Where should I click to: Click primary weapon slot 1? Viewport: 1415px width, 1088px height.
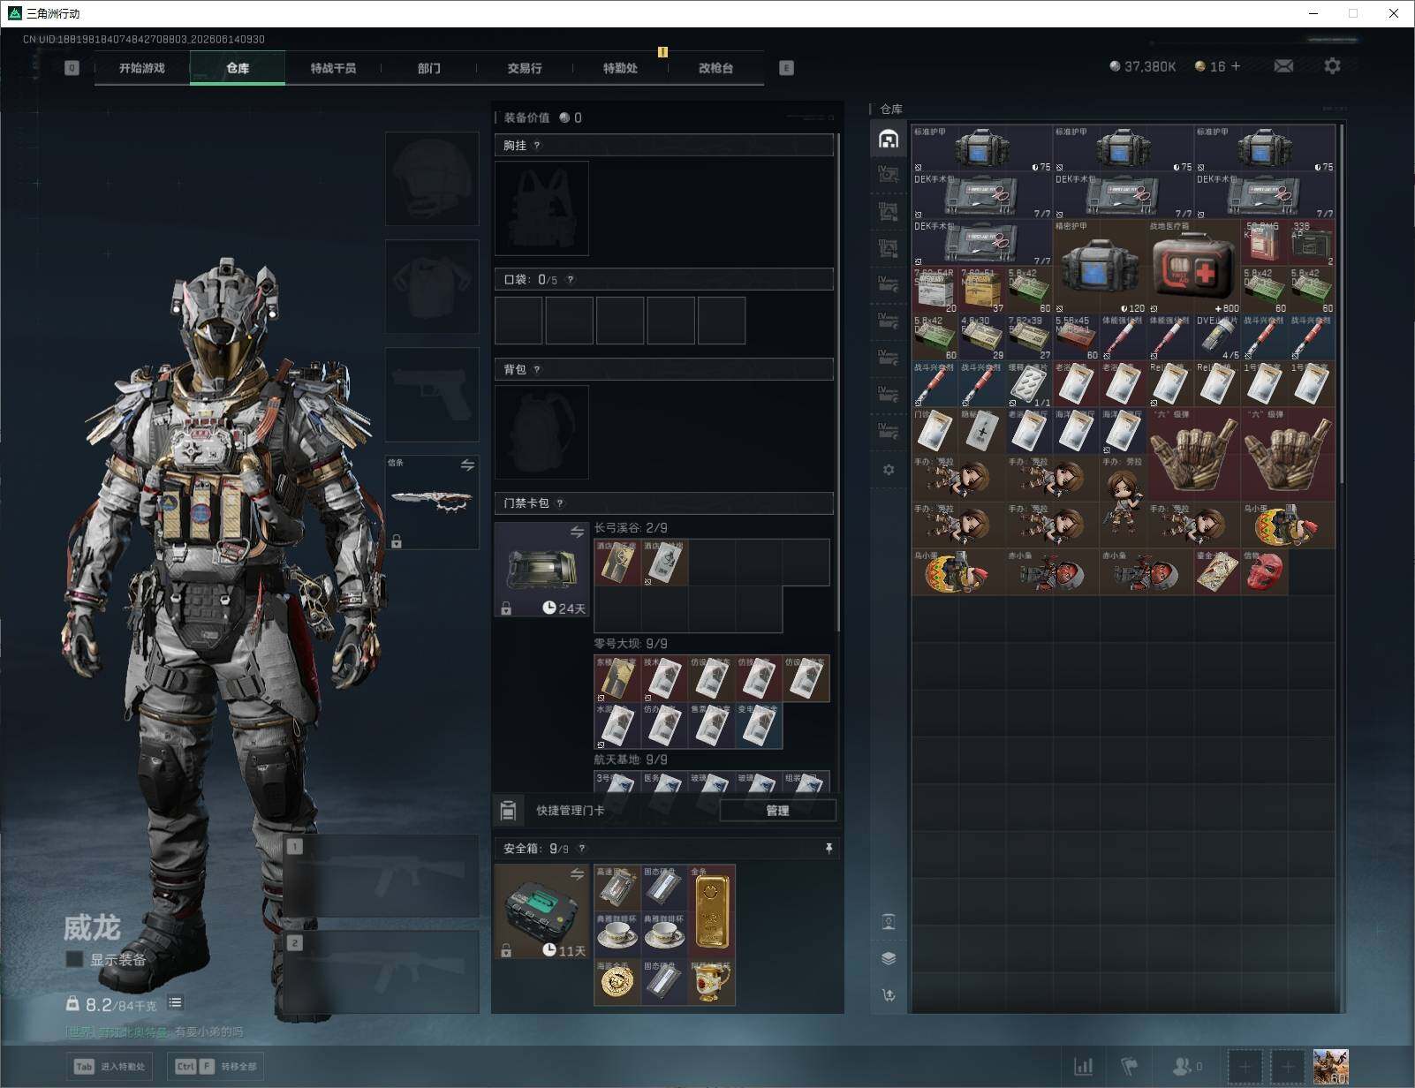coord(382,876)
